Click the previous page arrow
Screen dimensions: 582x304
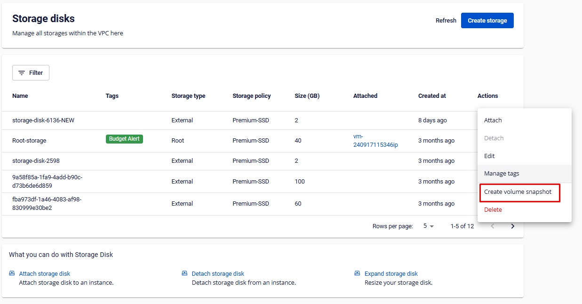[x=493, y=226]
